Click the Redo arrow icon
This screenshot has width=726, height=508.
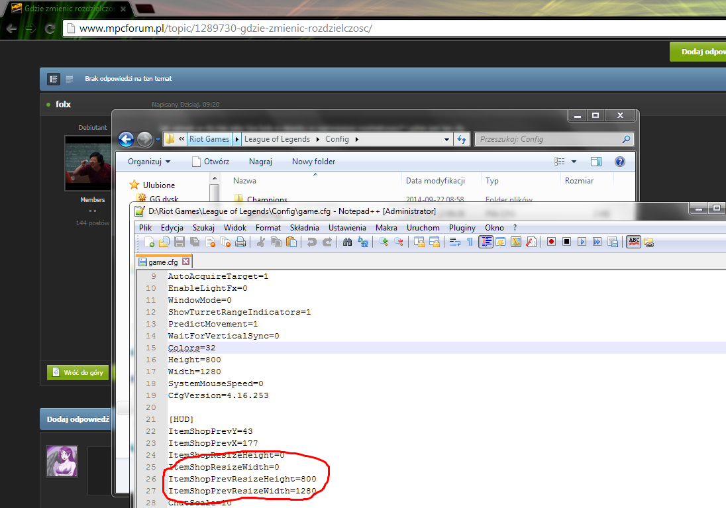tap(327, 242)
